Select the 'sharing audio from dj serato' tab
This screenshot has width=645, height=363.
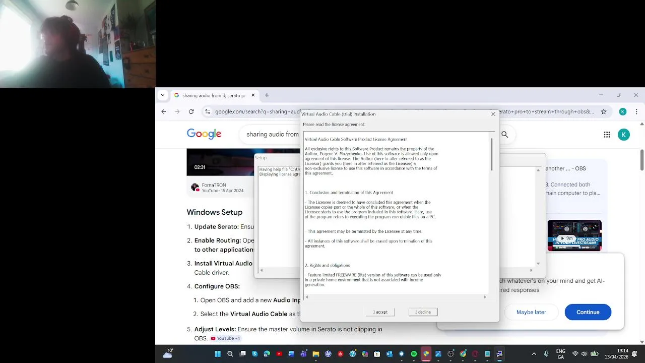coord(214,95)
